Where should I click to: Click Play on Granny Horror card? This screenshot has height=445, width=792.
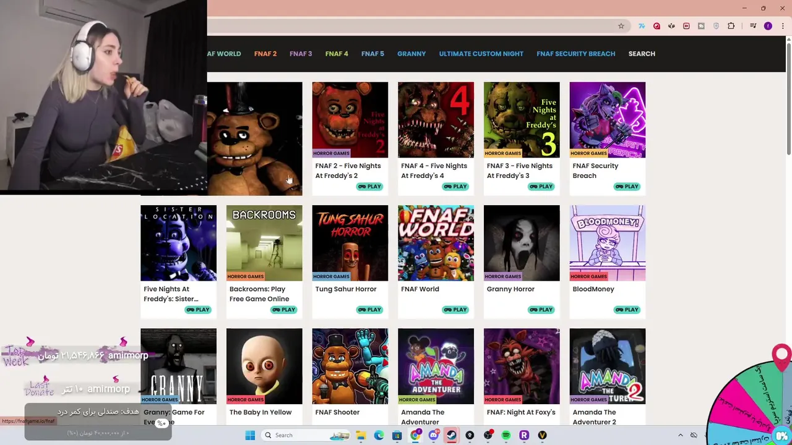click(x=541, y=310)
